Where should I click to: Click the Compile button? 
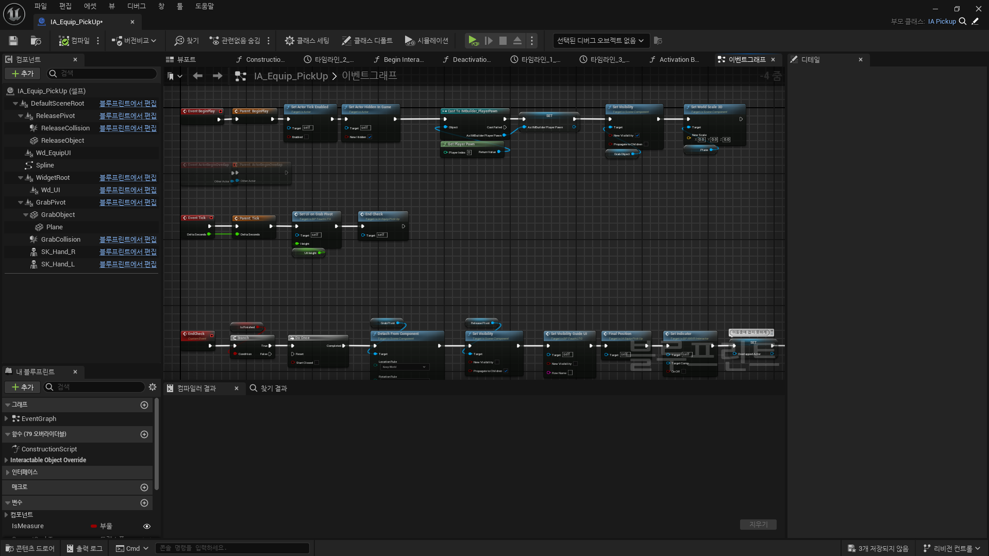click(74, 41)
